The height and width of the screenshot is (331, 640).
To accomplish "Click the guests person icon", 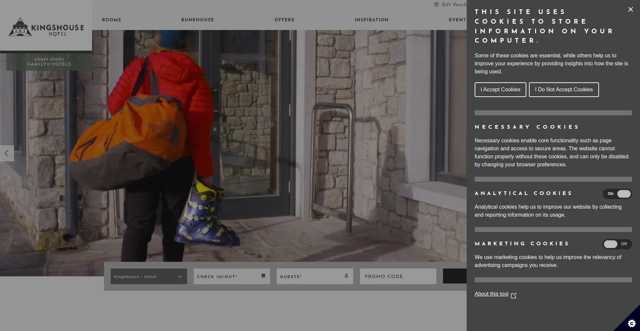I will click(x=346, y=276).
